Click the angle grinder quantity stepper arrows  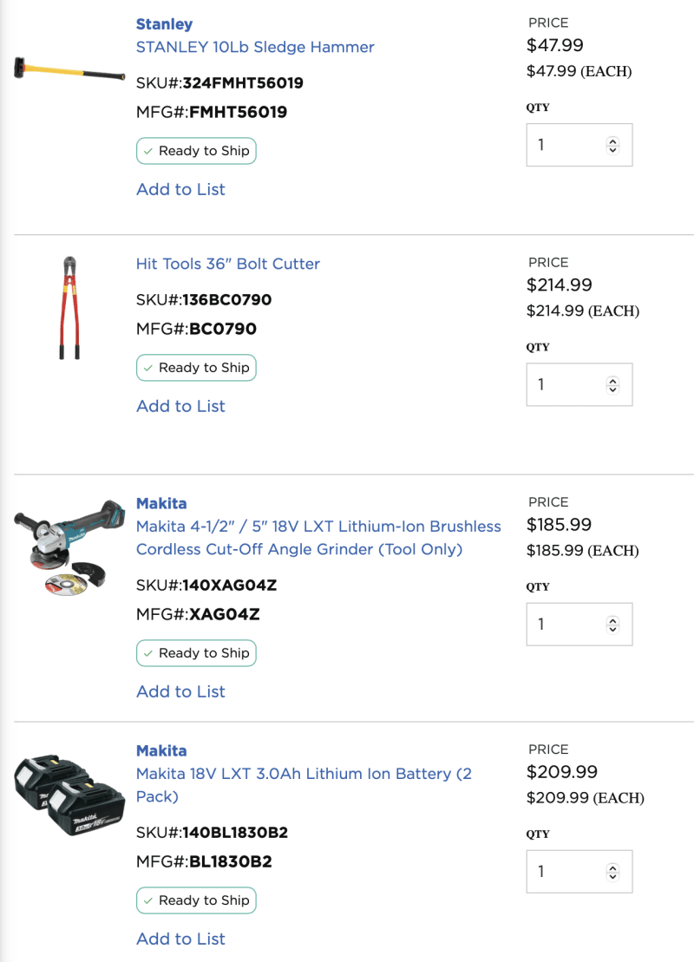[612, 624]
